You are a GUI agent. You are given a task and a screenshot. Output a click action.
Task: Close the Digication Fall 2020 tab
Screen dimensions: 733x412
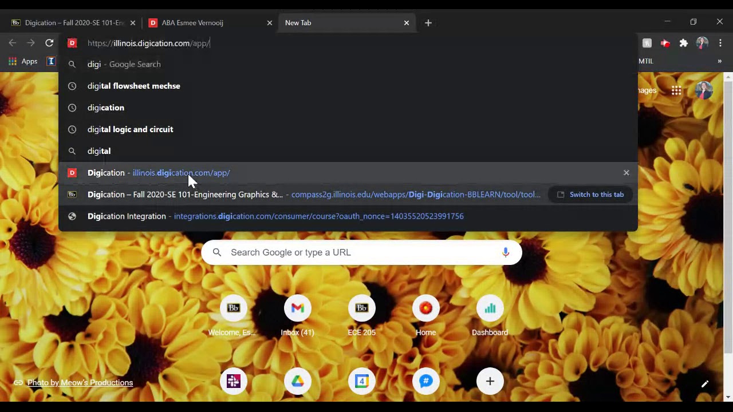(x=133, y=23)
